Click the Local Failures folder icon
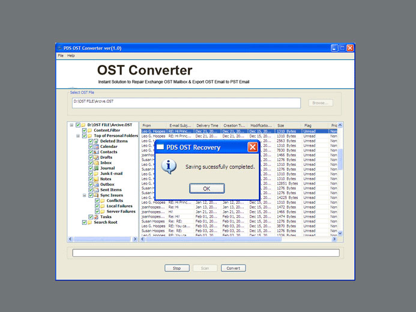Screen dimensions: 416x312 pyautogui.click(x=103, y=206)
